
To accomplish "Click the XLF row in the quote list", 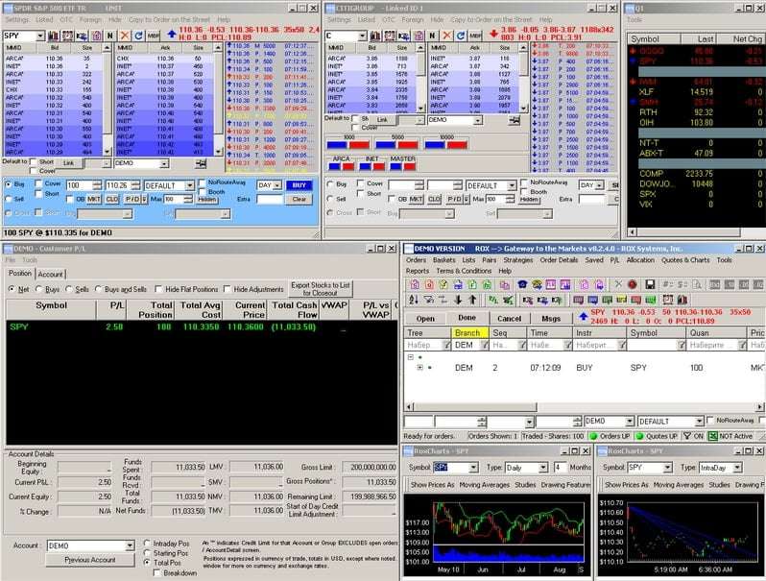I will click(696, 92).
